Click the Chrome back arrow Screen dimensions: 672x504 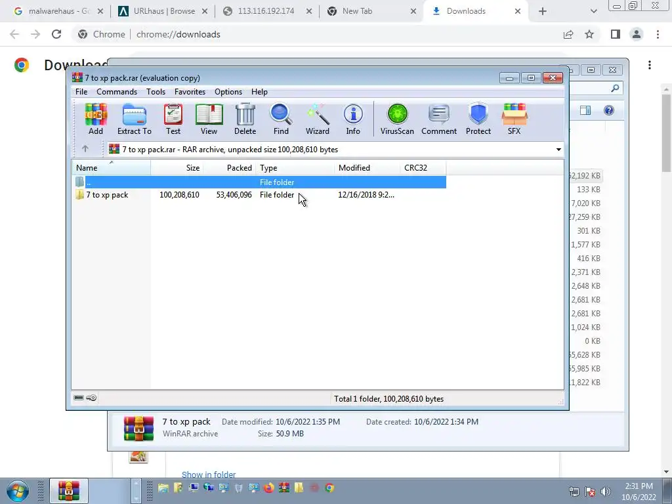click(14, 34)
